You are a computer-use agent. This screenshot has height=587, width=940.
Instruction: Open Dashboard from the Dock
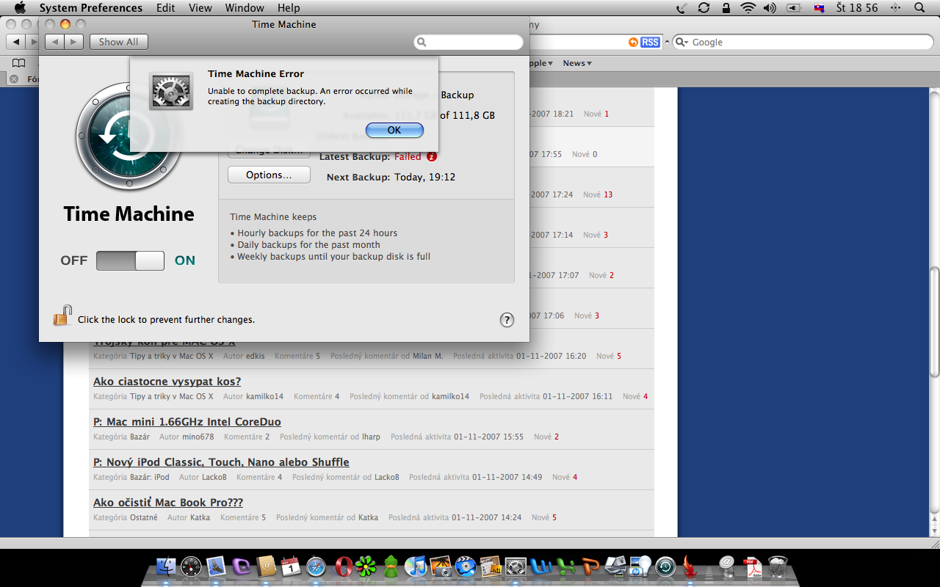coord(191,566)
